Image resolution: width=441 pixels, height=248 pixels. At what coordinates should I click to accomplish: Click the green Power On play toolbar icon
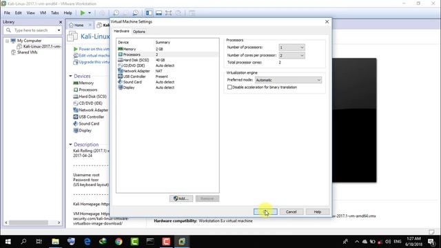click(x=83, y=13)
